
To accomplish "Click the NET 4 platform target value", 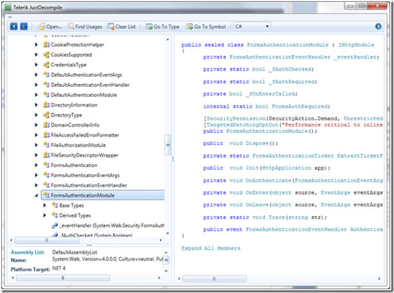I will 58,268.
